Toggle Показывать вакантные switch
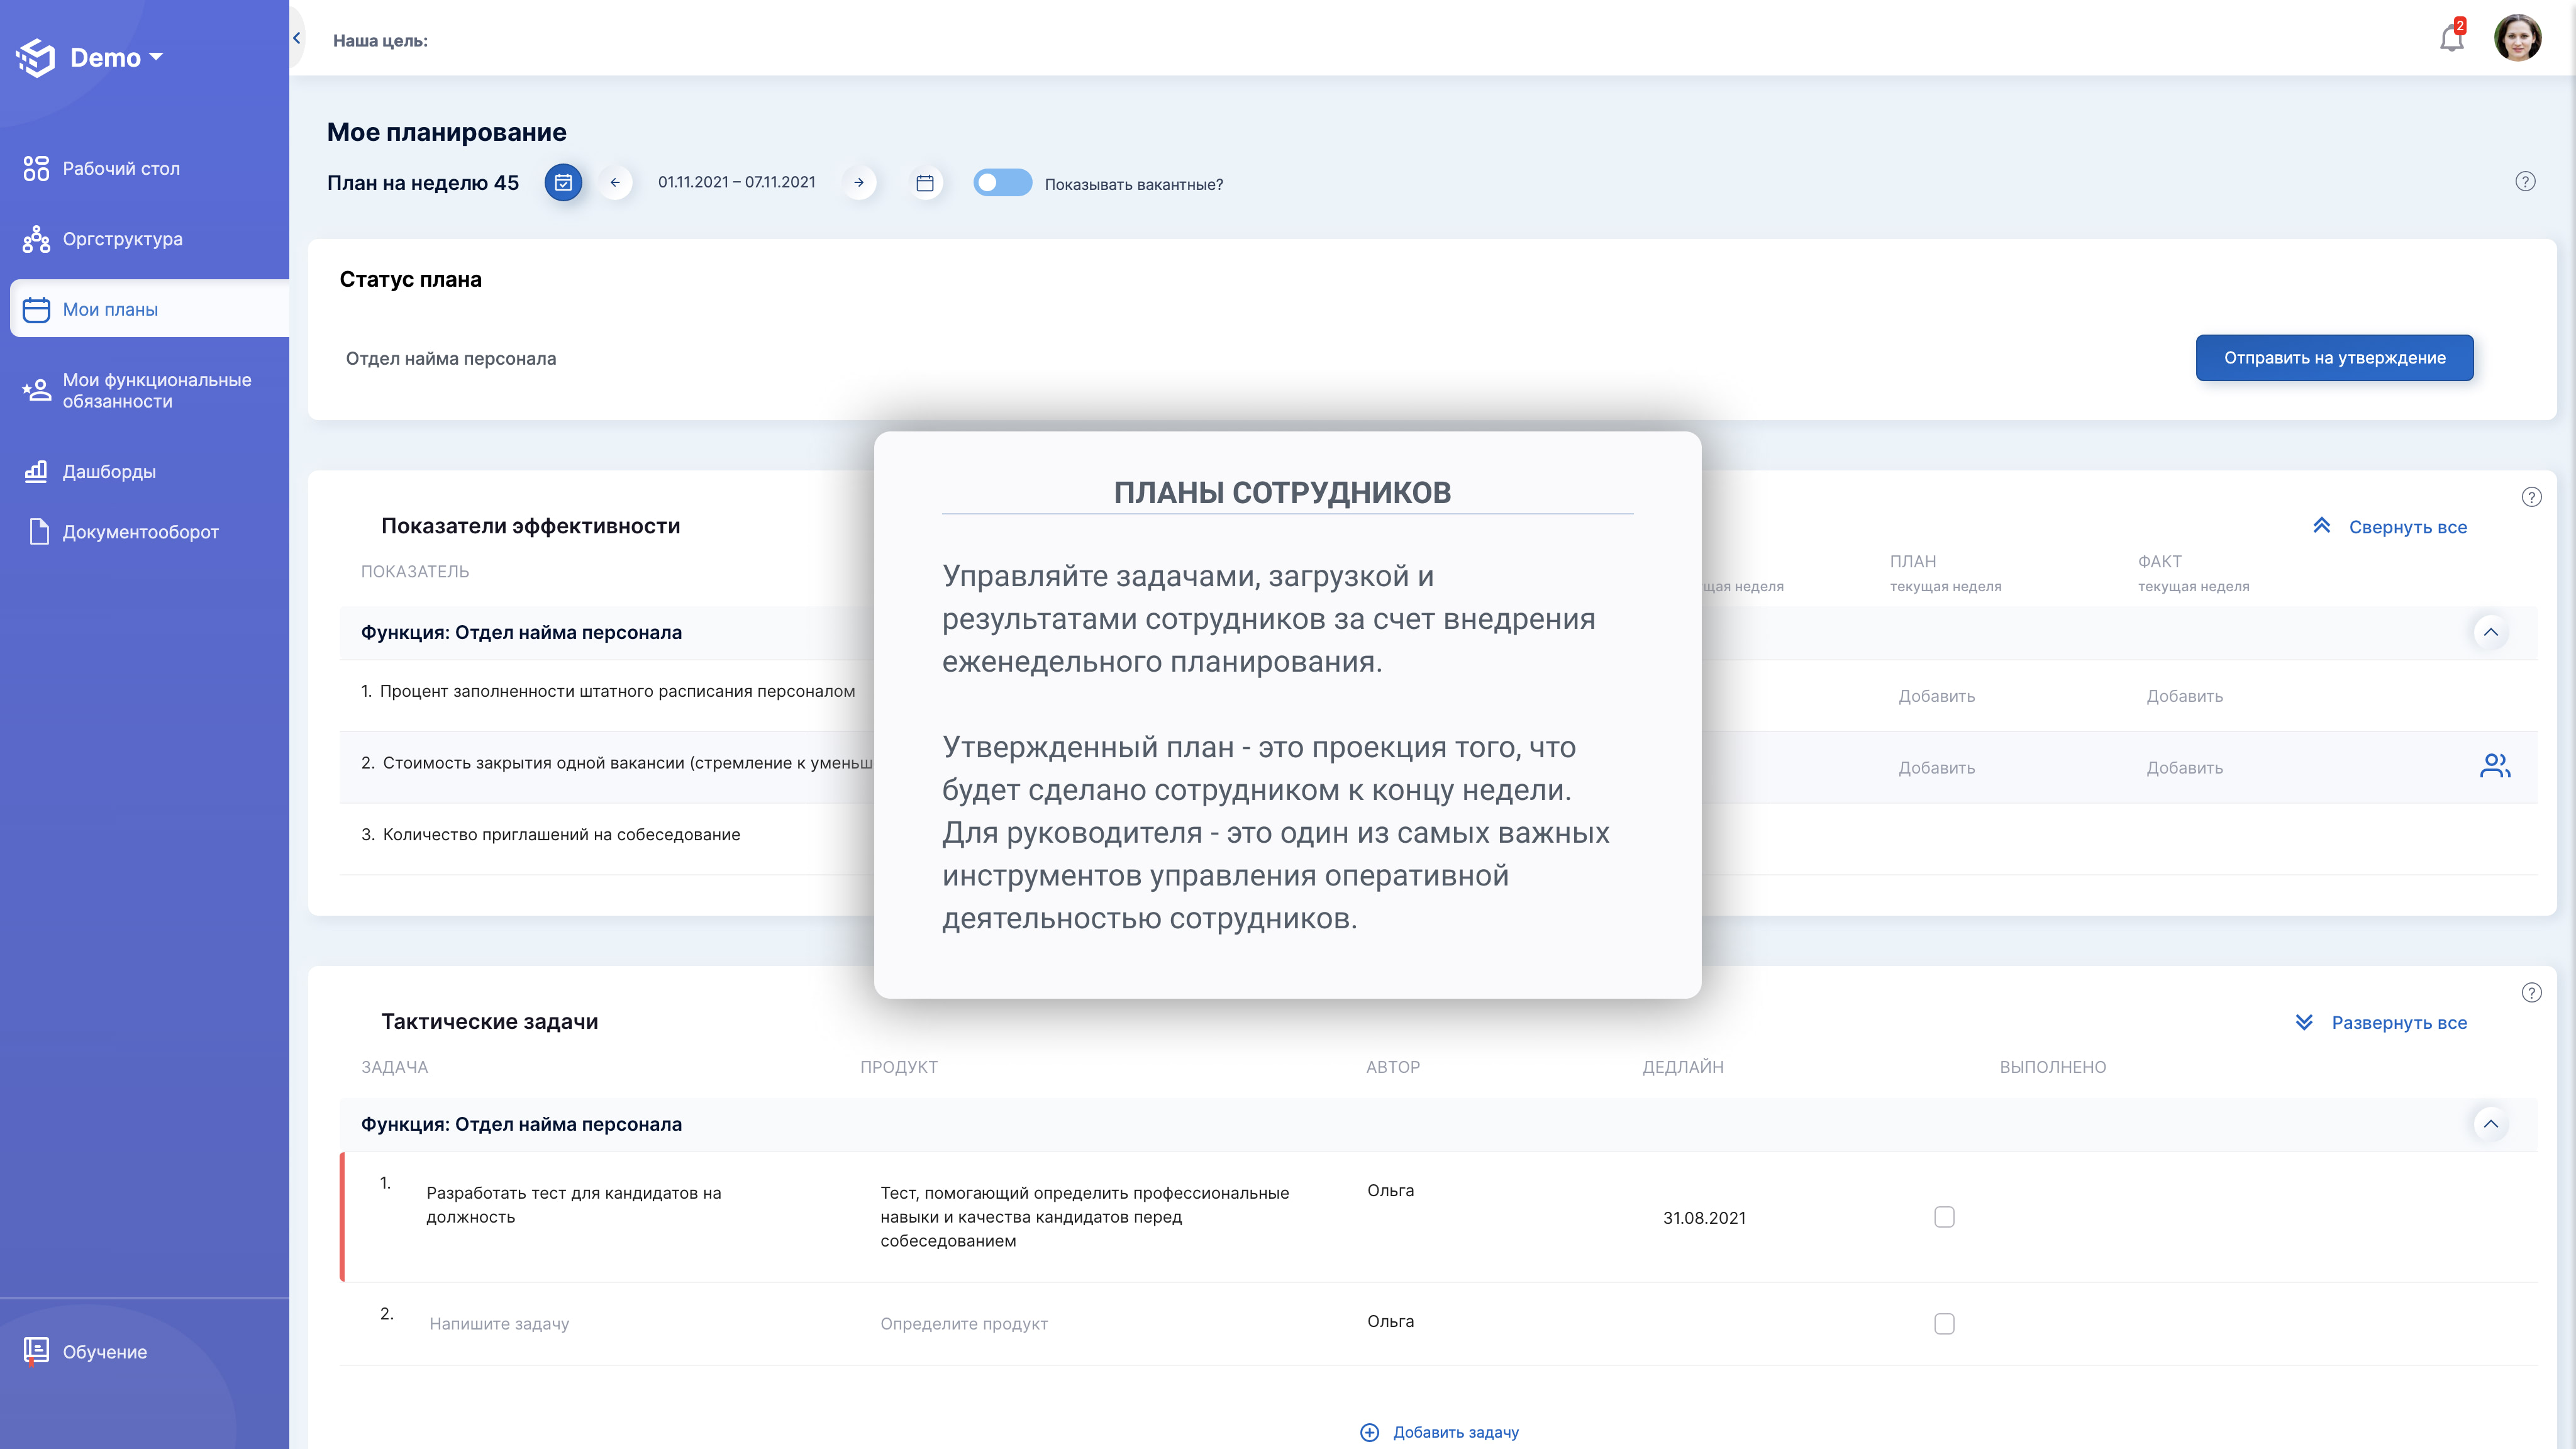 point(1002,182)
